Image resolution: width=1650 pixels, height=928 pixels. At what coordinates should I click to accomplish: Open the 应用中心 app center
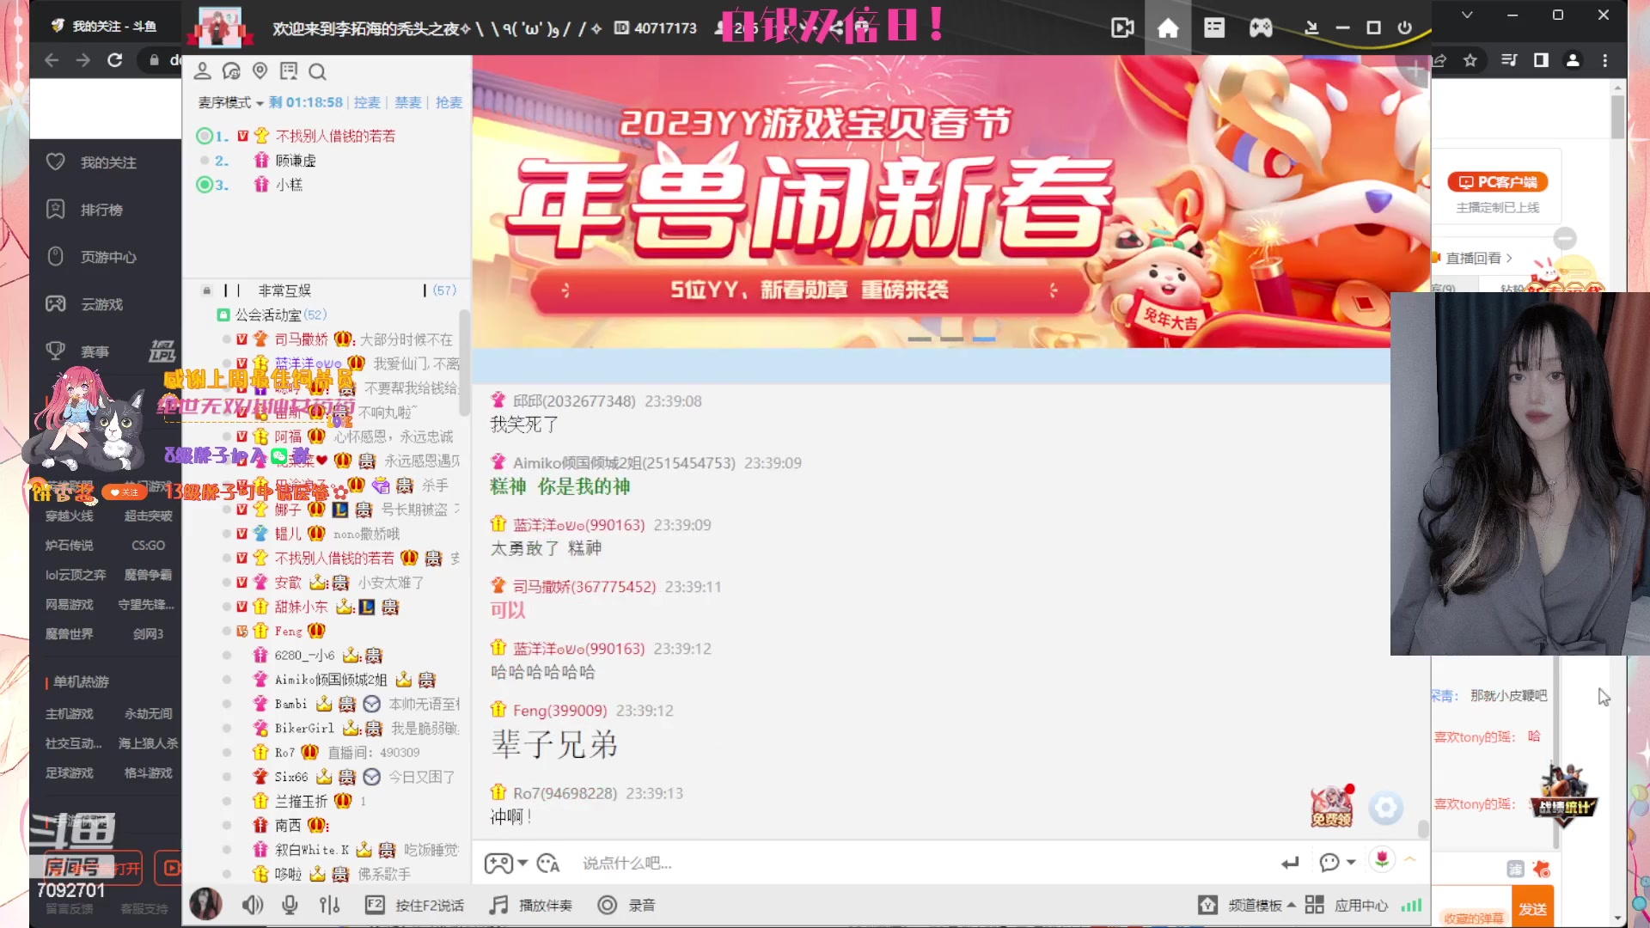[1347, 905]
